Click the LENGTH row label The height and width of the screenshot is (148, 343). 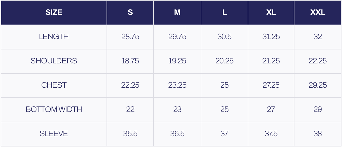pos(54,37)
